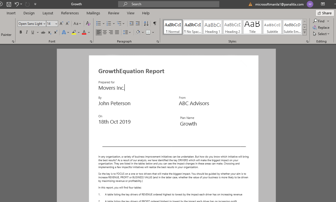Viewport: 336px width, 202px height.
Task: Open the Styles pane launcher
Action: [x=307, y=41]
